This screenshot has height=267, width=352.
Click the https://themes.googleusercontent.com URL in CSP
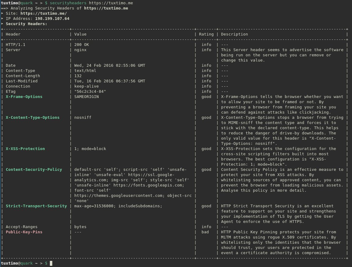pyautogui.click(x=118, y=196)
